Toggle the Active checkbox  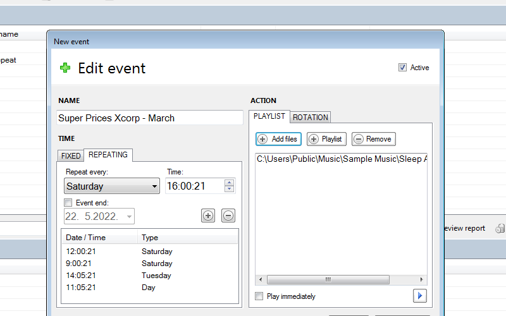tap(402, 68)
